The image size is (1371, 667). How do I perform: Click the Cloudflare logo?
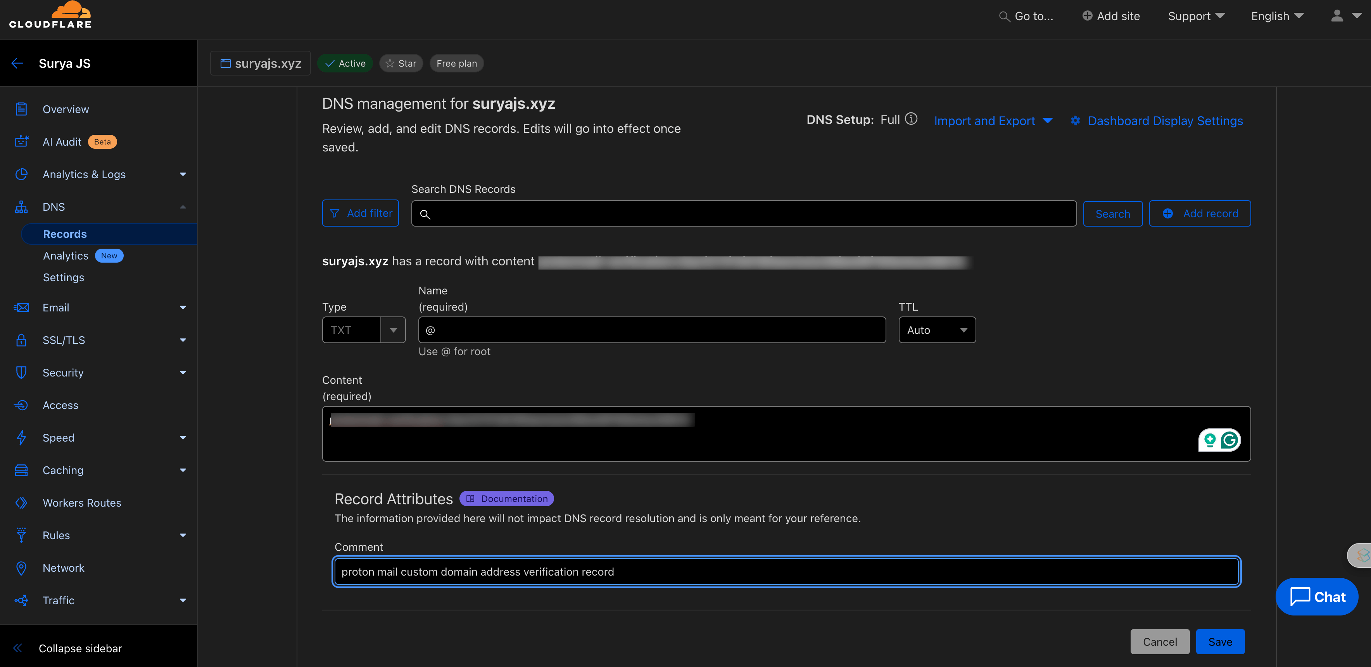(x=50, y=15)
